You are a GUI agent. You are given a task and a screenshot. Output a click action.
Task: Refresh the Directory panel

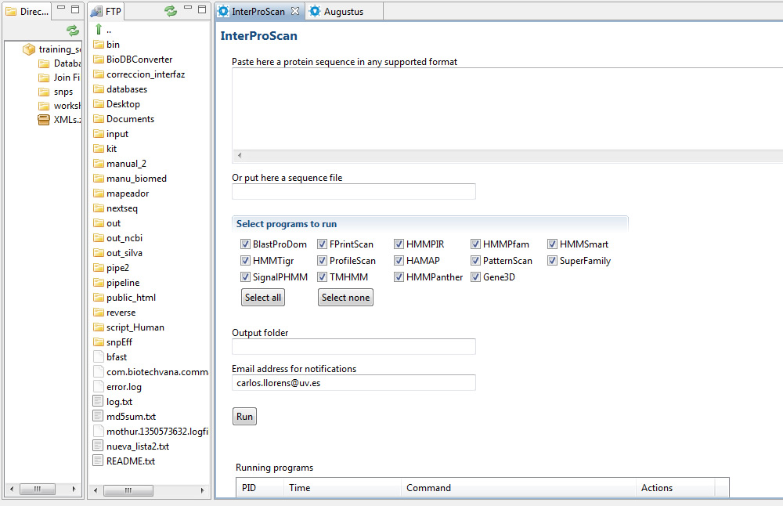72,30
